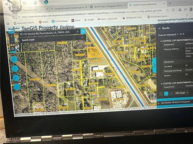This screenshot has width=193, height=144.
Task: Click parcel label 6219055 on map
Action: 96,61
